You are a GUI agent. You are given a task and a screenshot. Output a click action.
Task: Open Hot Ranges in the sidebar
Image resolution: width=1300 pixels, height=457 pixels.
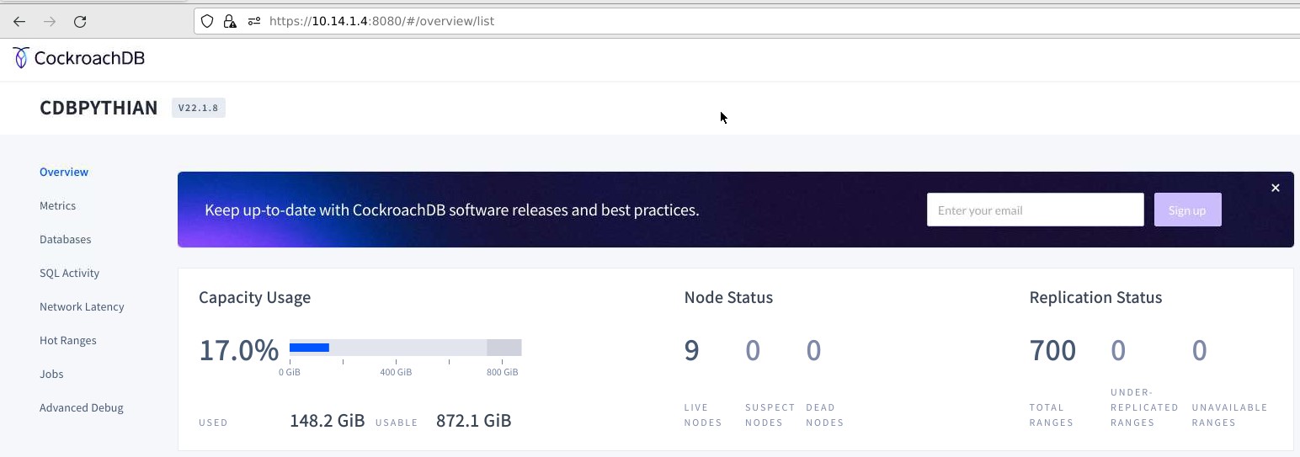click(67, 340)
